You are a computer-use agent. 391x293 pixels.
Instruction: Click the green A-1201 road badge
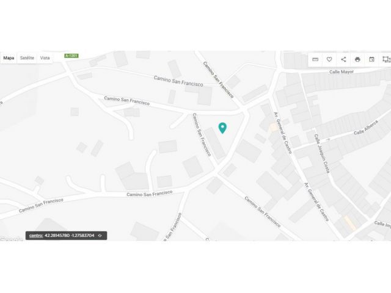71,56
